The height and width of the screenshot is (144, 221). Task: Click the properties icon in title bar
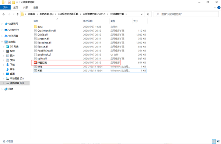pos(9,2)
